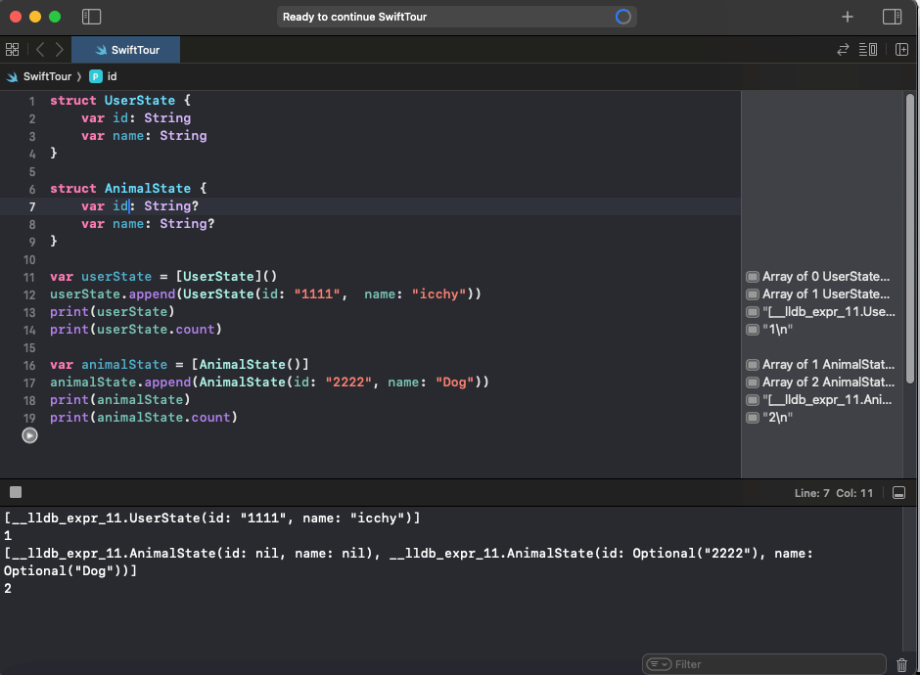The width and height of the screenshot is (920, 675).
Task: Run playground with the play button
Action: (29, 435)
